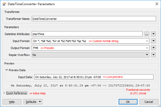Click into the Transformer Name field

94,19
